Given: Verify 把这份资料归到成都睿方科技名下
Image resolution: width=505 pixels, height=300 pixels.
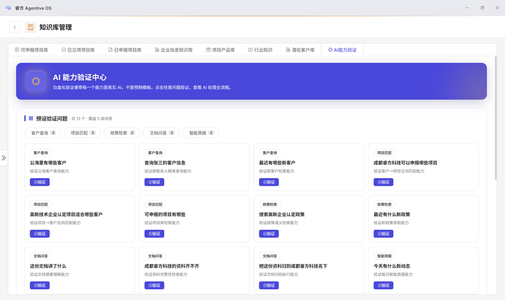Looking at the screenshot, I should [269, 285].
